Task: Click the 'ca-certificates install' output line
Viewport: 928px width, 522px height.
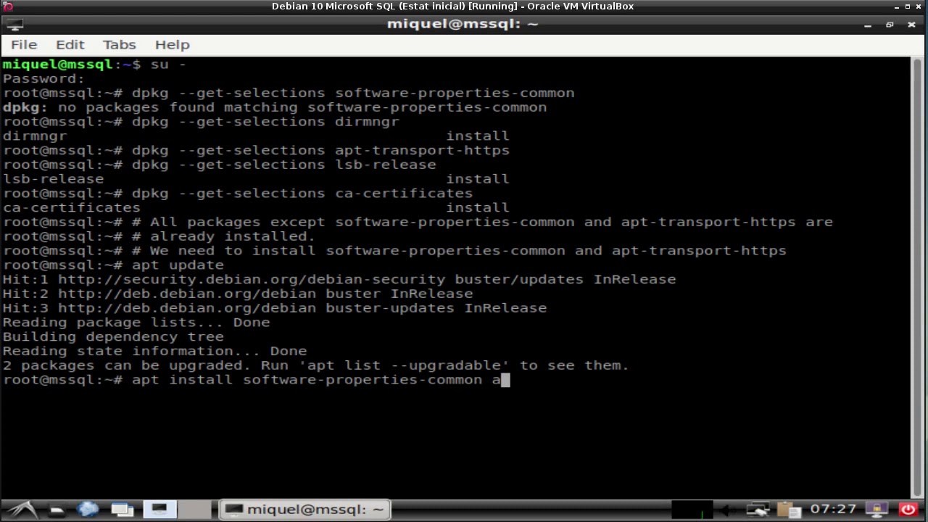Action: (x=256, y=207)
